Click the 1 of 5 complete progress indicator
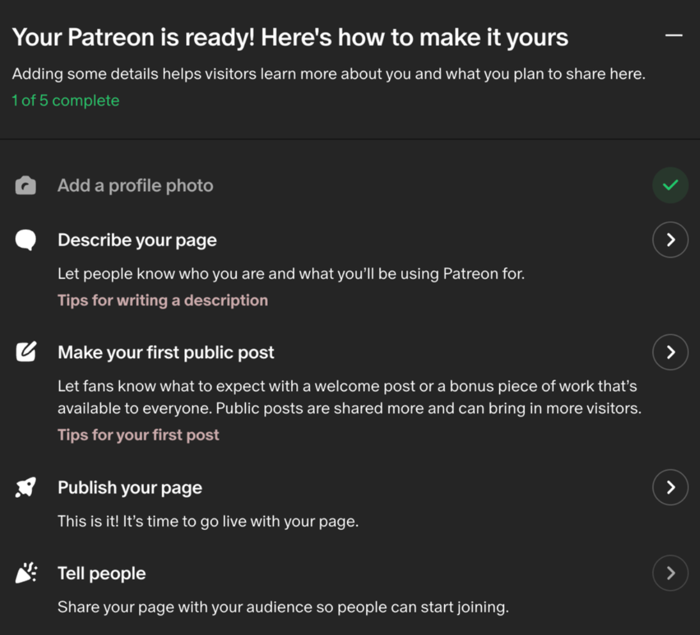The width and height of the screenshot is (700, 635). tap(65, 100)
